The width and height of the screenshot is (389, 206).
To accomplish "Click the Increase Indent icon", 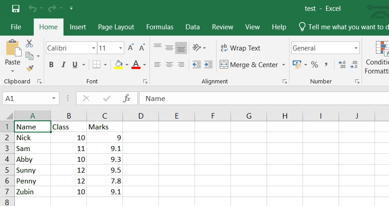I will (208, 64).
